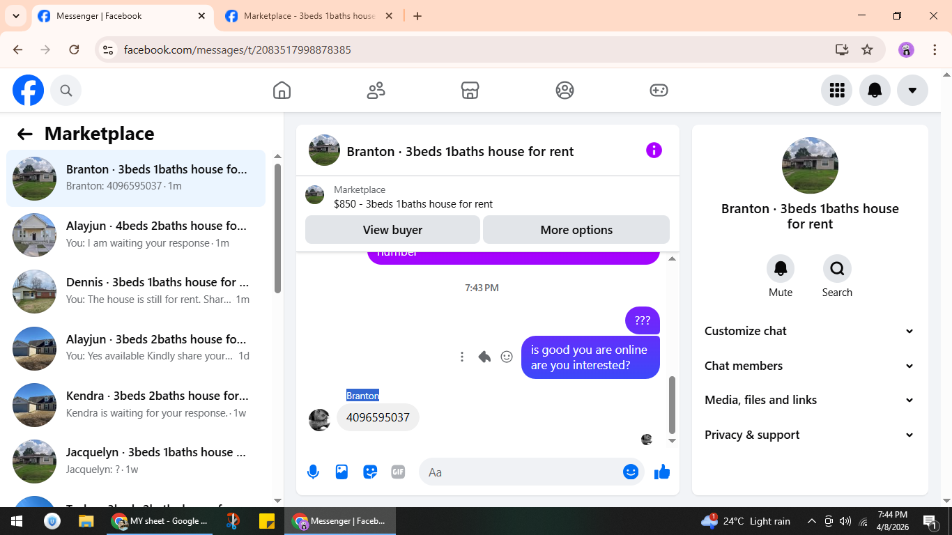Click the large house profile picture in the info panel
Screen dimensions: 952x535
pos(810,165)
